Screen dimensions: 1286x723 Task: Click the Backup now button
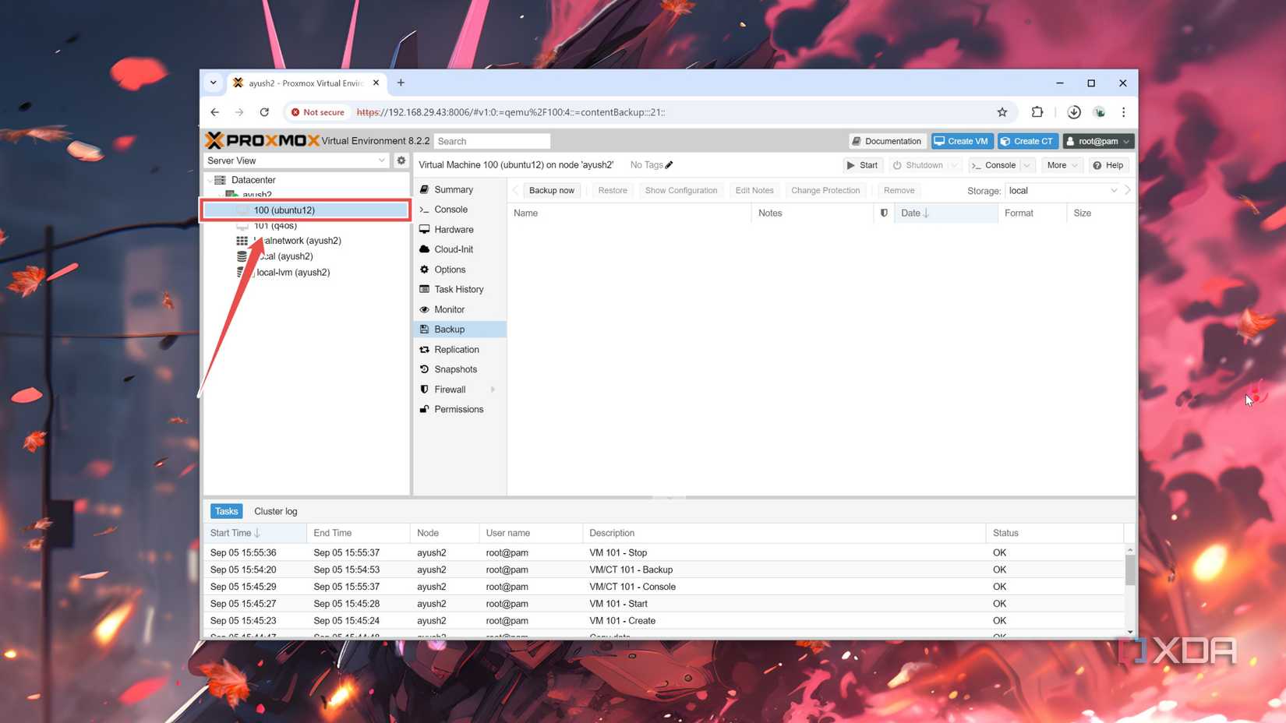(x=551, y=190)
